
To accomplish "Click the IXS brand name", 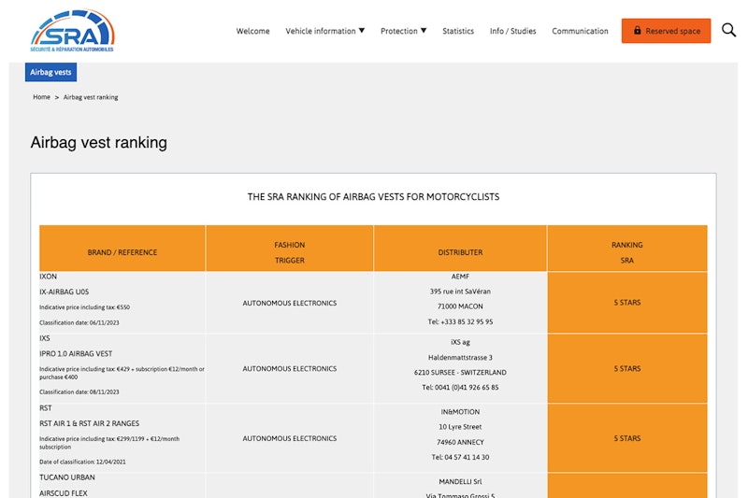I will [44, 338].
